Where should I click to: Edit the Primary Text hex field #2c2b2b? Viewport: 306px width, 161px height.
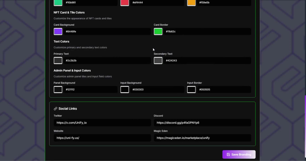107,61
